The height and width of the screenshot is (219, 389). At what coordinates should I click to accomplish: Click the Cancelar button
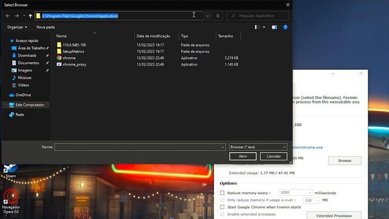tap(274, 156)
